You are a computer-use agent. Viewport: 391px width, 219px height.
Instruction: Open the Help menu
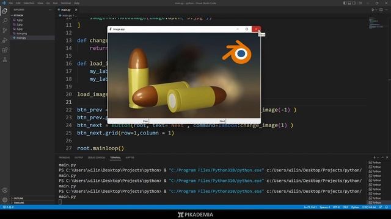coord(76,3)
